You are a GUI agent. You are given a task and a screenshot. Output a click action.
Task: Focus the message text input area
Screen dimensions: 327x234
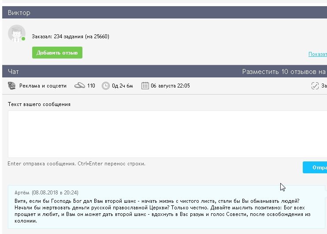[167, 134]
